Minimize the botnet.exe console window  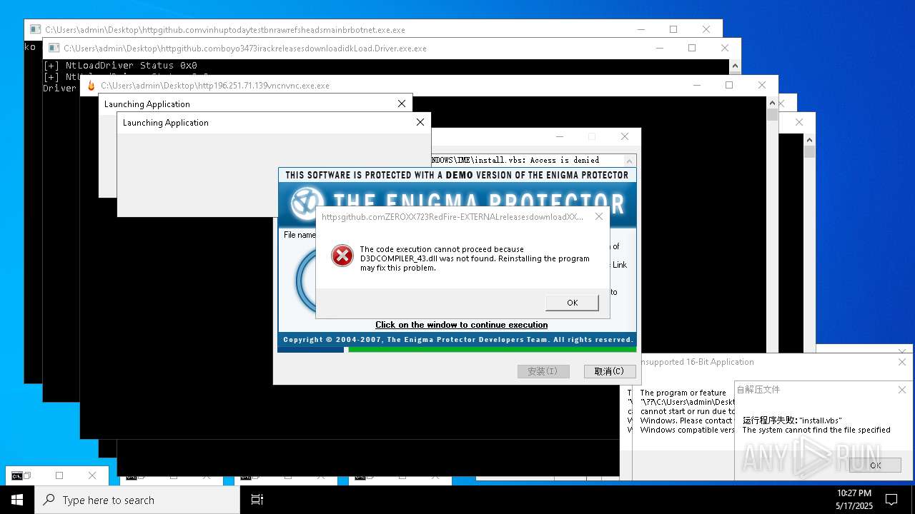click(x=640, y=29)
